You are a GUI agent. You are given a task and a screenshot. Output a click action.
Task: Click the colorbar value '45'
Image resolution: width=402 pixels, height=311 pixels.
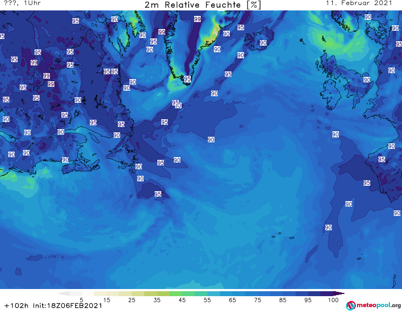point(182,300)
